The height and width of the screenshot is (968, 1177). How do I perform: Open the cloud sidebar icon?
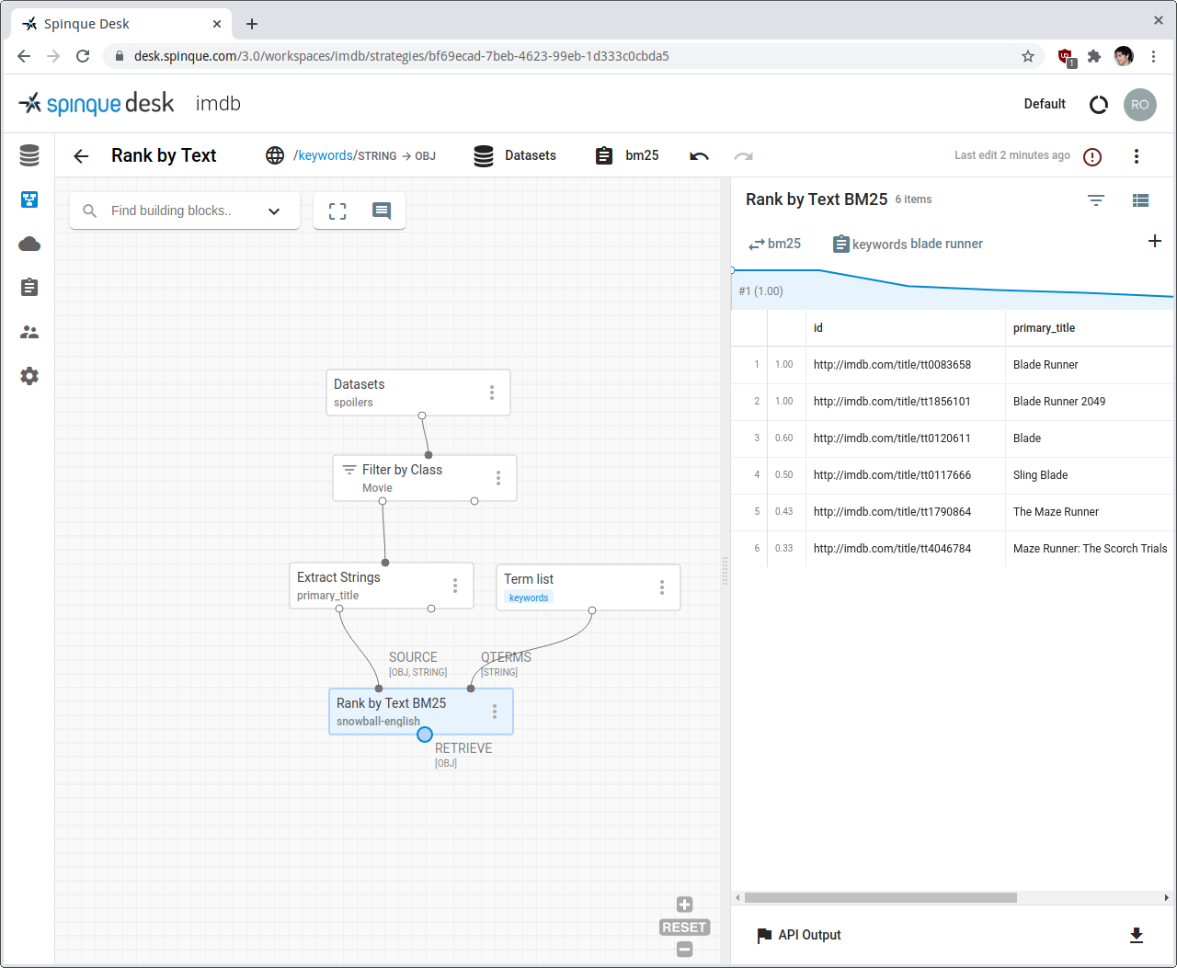(29, 244)
